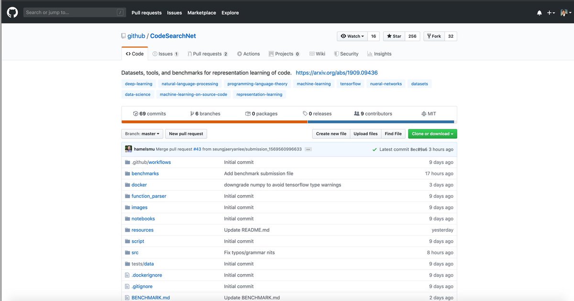Screen dimensions: 574x301
Task: Click the orange segment of language bar
Action: (x=214, y=122)
